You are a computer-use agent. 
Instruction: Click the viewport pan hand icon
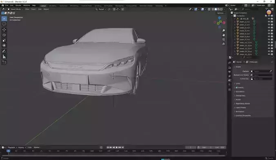pyautogui.click(x=224, y=35)
